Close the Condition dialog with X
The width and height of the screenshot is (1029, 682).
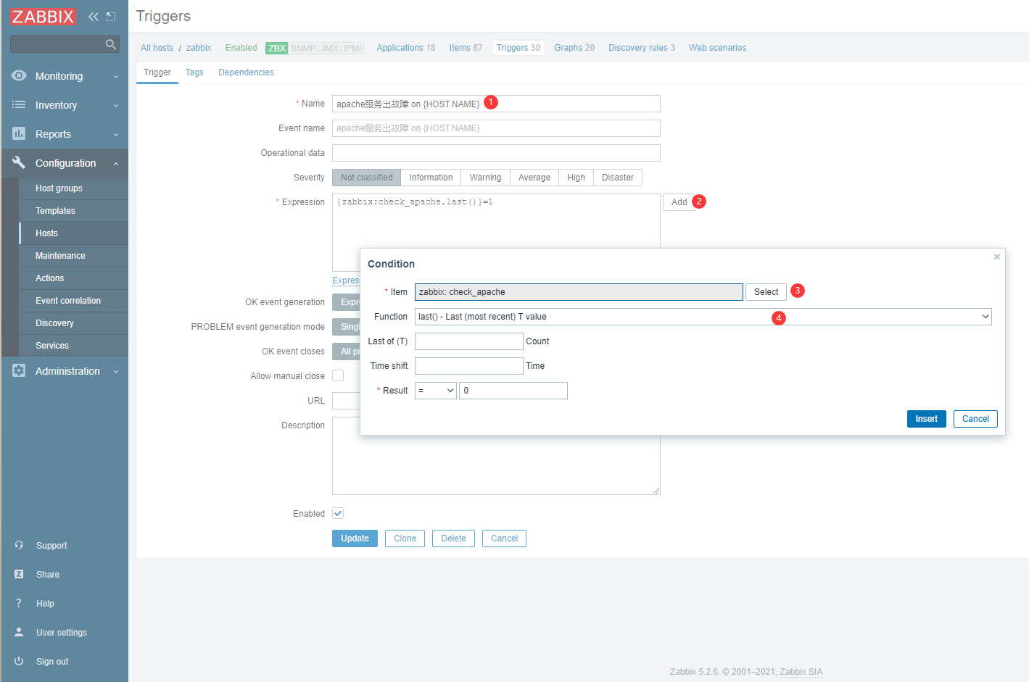tap(996, 257)
